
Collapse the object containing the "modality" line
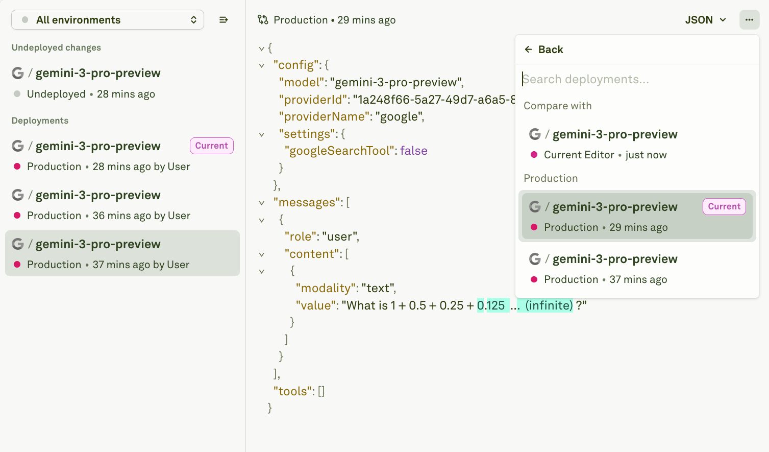click(x=262, y=271)
